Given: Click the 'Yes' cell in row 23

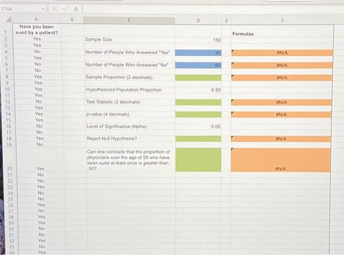Looking at the screenshot, I should (41, 187).
